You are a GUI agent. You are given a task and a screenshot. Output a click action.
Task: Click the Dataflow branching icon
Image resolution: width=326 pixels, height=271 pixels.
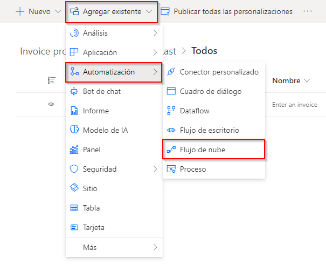tap(171, 111)
